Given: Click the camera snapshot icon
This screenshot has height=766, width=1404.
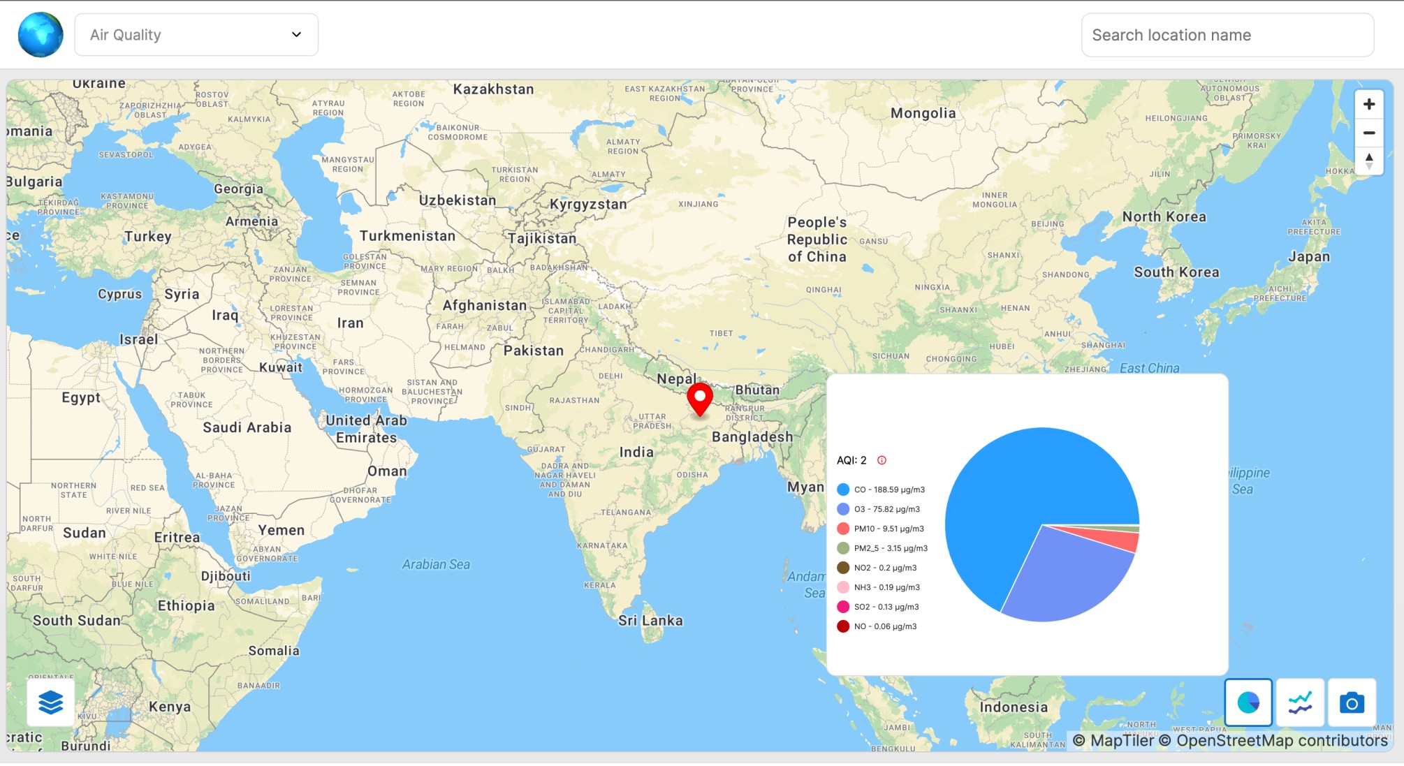Looking at the screenshot, I should pos(1352,703).
